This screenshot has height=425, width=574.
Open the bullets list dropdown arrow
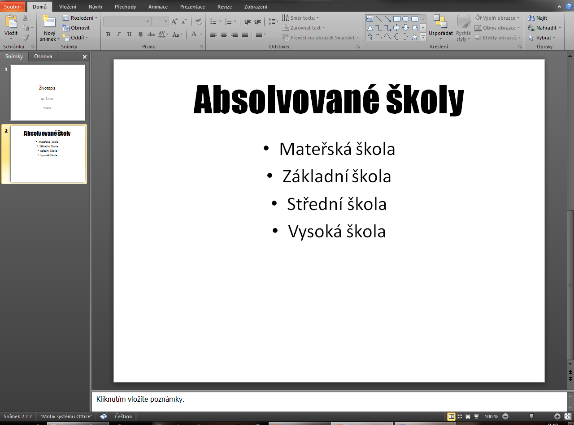pyautogui.click(x=220, y=21)
